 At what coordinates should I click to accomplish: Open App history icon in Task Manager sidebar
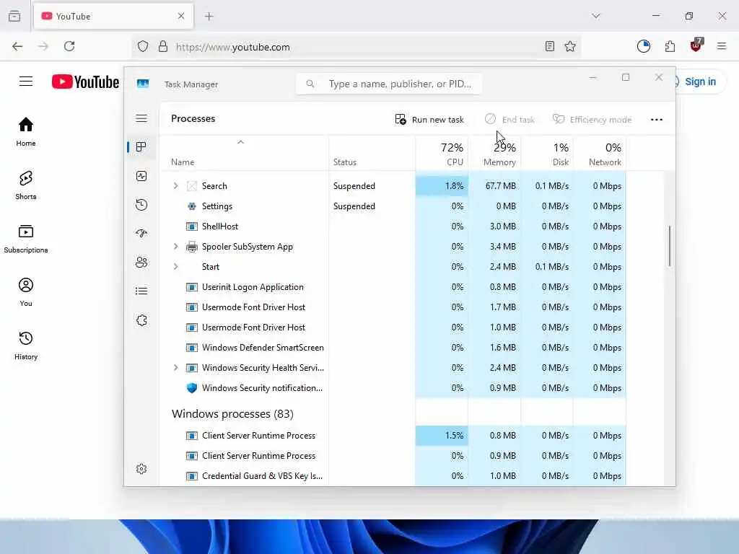coord(141,205)
